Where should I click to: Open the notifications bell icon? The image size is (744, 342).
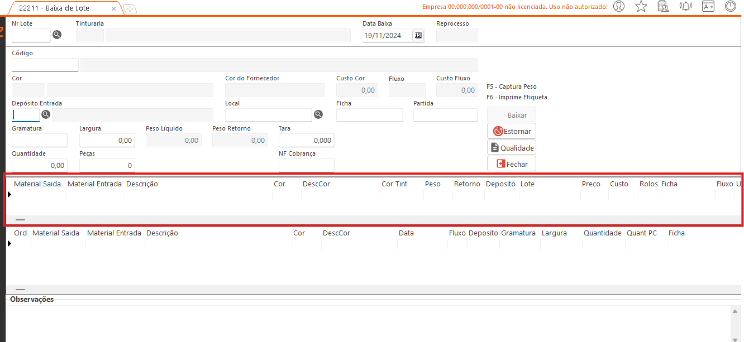pos(685,7)
